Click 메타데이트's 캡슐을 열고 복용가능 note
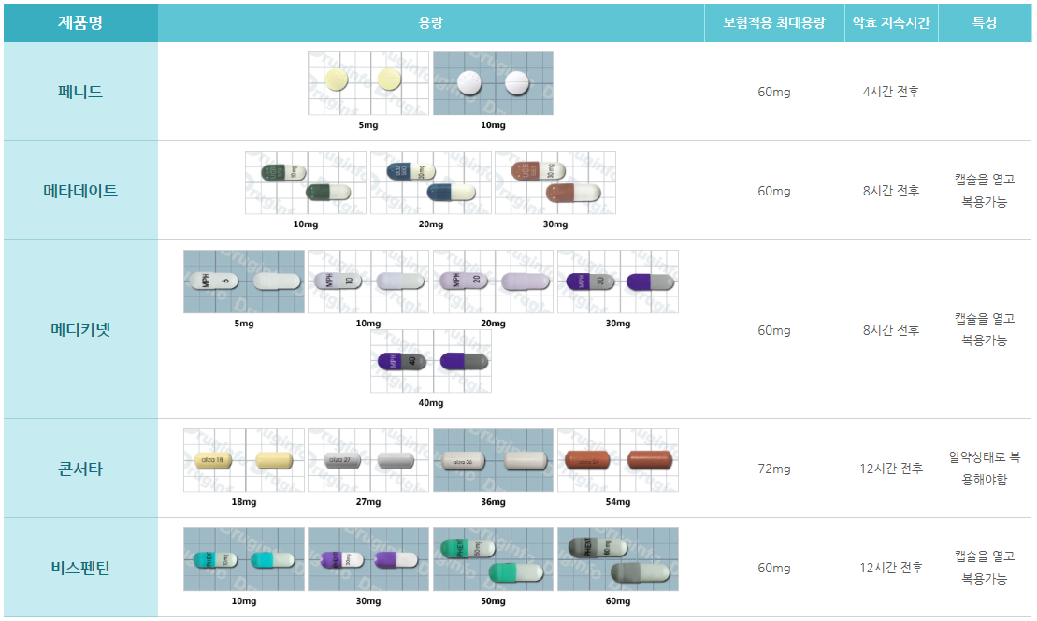The height and width of the screenshot is (621, 1037). (x=985, y=191)
